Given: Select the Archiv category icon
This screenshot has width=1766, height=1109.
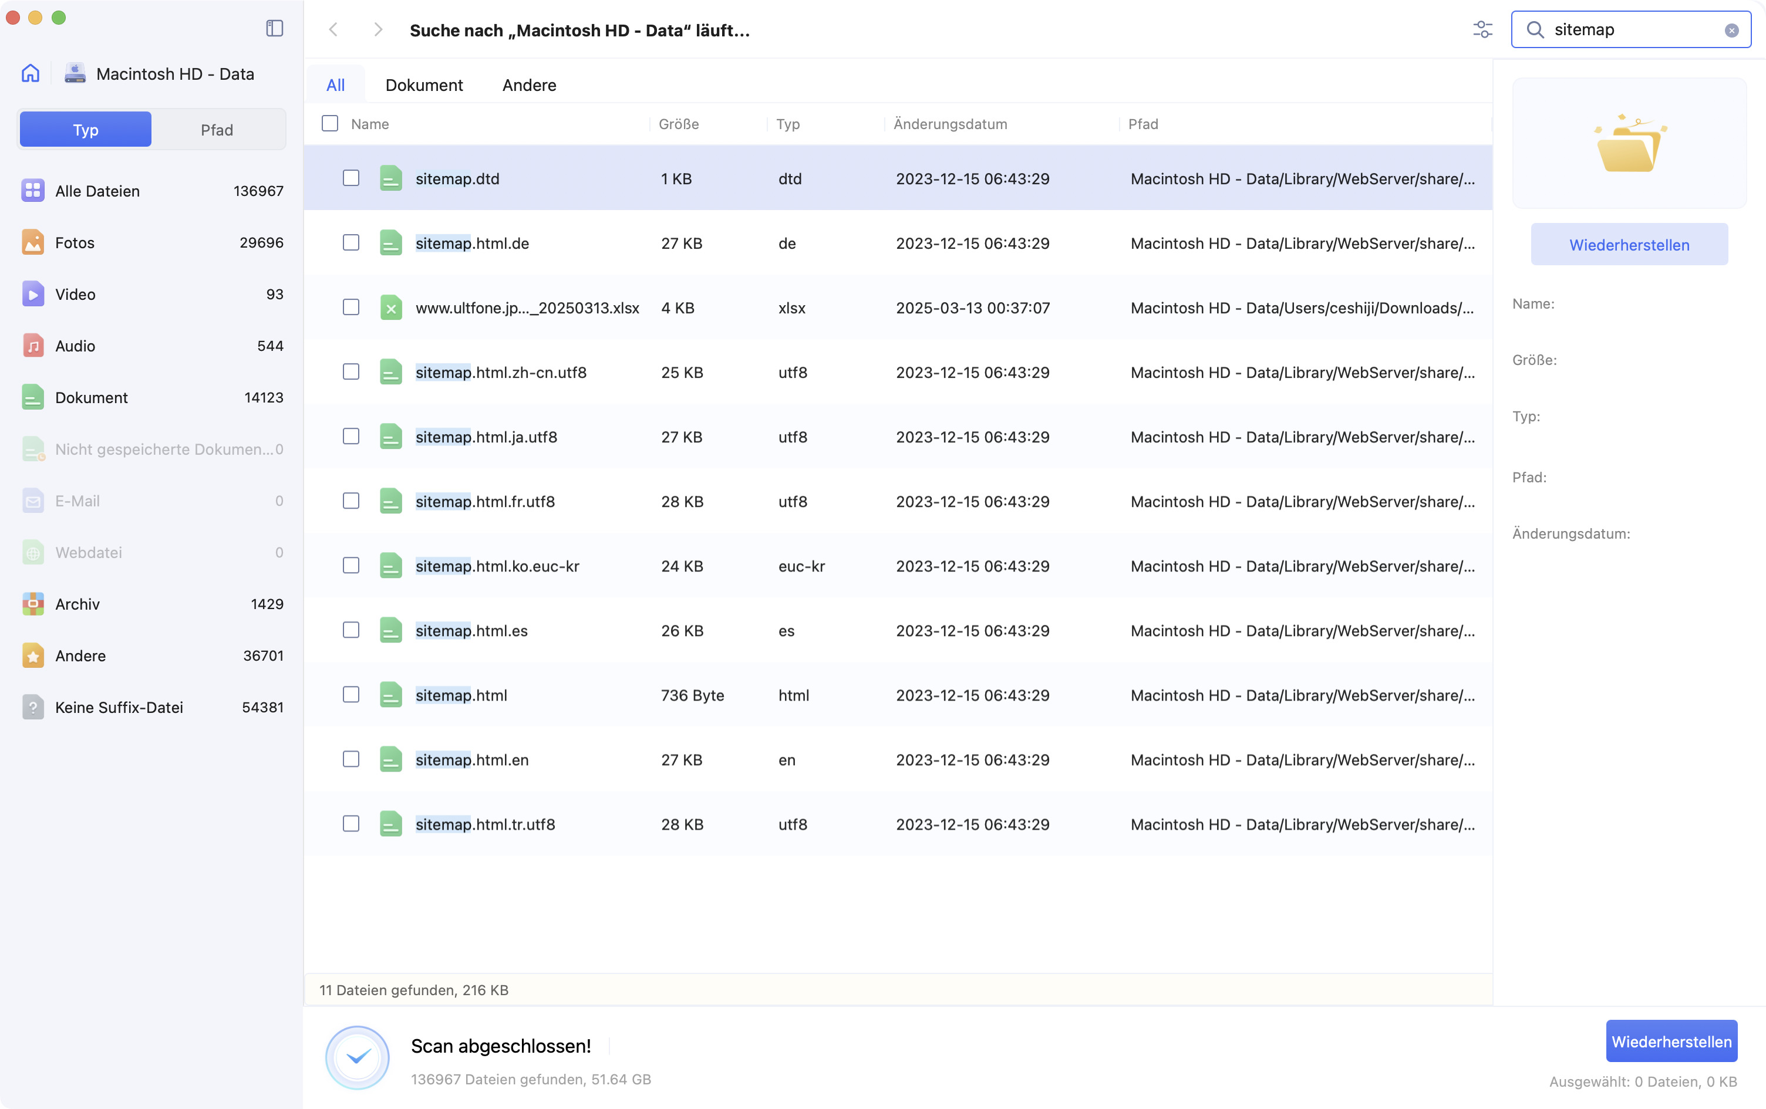Looking at the screenshot, I should (x=33, y=604).
